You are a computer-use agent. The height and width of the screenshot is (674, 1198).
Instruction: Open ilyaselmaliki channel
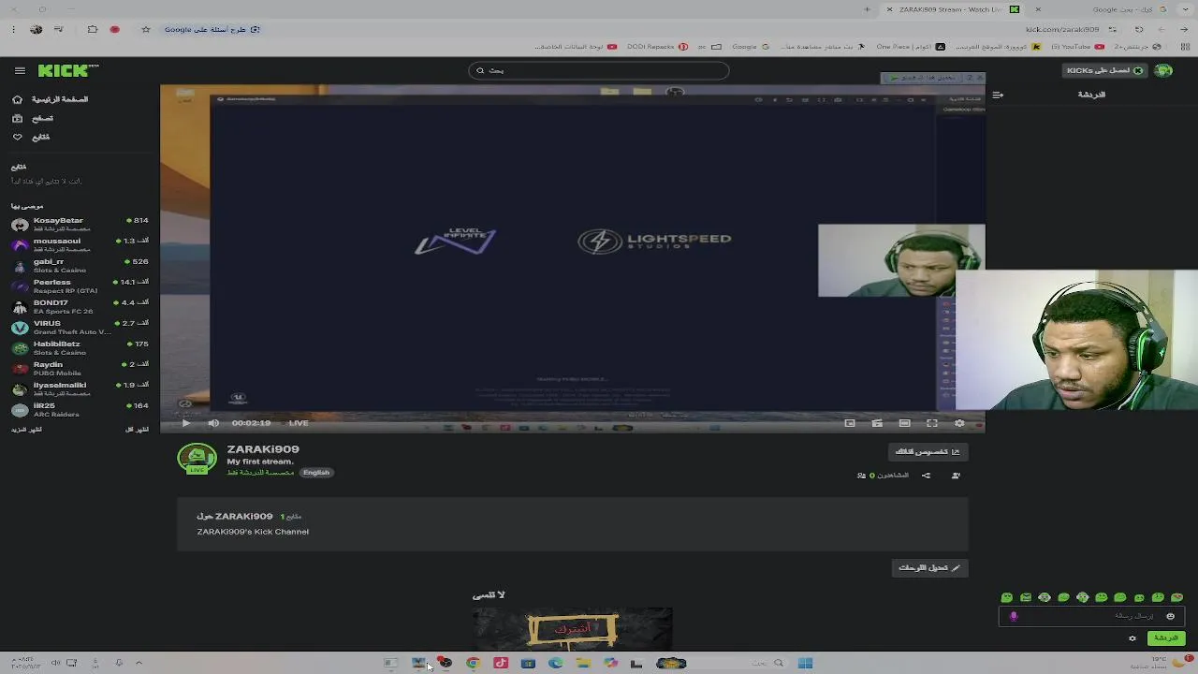point(80,388)
